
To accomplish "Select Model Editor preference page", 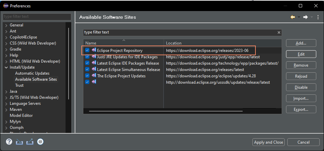I will pyautogui.click(x=21, y=116).
